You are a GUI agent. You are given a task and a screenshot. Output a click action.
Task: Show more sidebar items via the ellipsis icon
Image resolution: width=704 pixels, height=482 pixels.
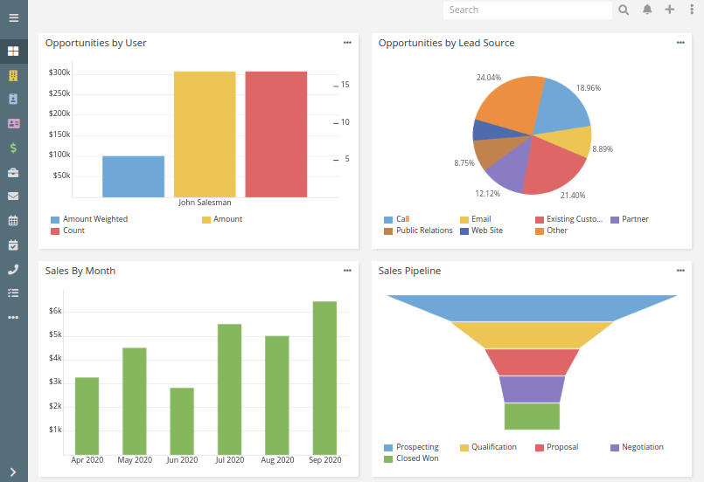pos(13,318)
